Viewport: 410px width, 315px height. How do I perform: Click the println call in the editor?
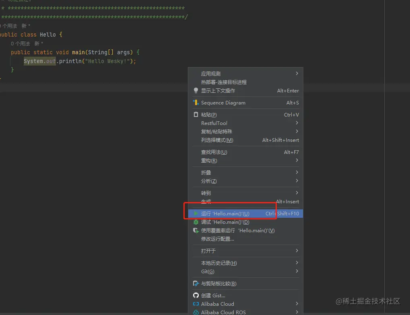[x=70, y=61]
